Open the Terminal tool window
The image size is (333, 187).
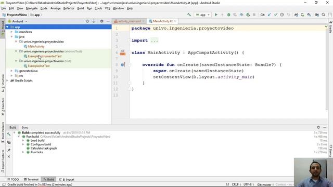[x=31, y=179]
